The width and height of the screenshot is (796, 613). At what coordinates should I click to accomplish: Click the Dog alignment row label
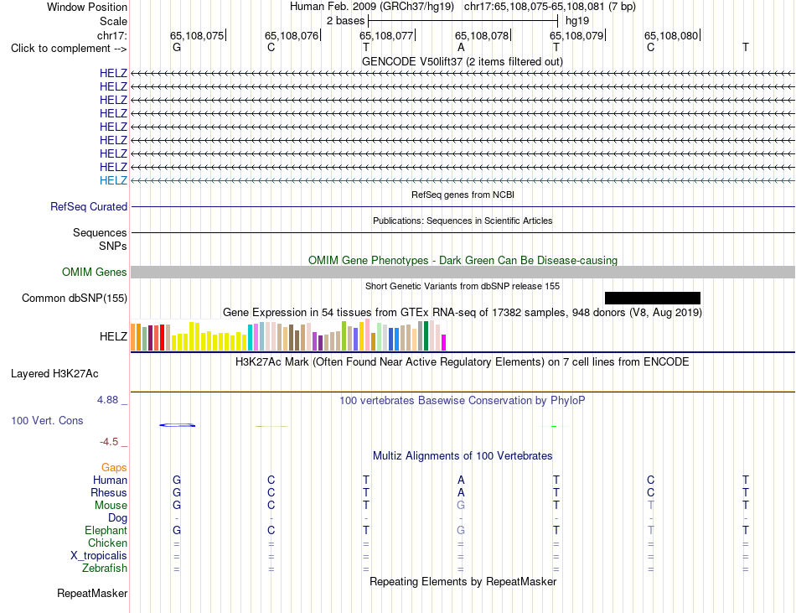pyautogui.click(x=117, y=518)
